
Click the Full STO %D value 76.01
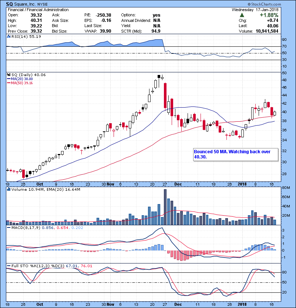pyautogui.click(x=86, y=266)
